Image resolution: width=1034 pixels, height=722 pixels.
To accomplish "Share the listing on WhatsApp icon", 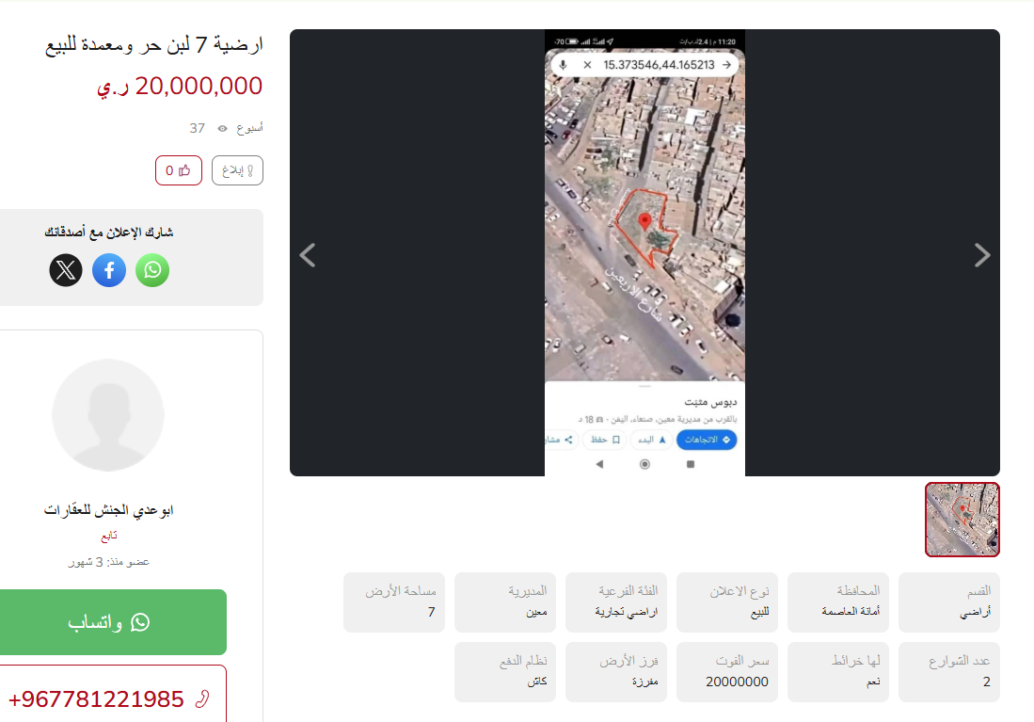I will 152,270.
